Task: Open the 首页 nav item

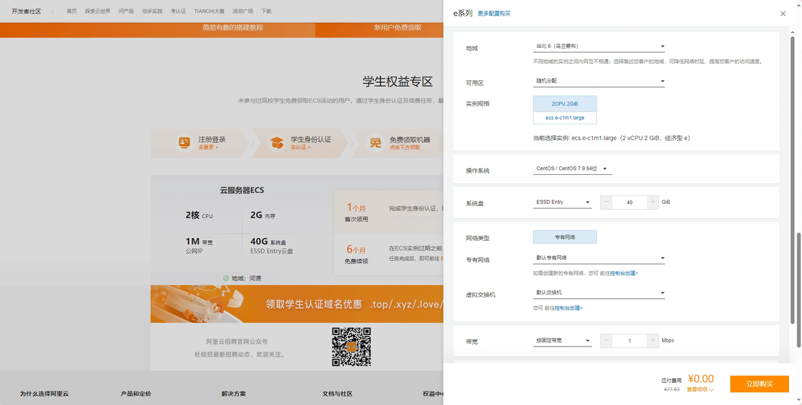Action: coord(71,11)
